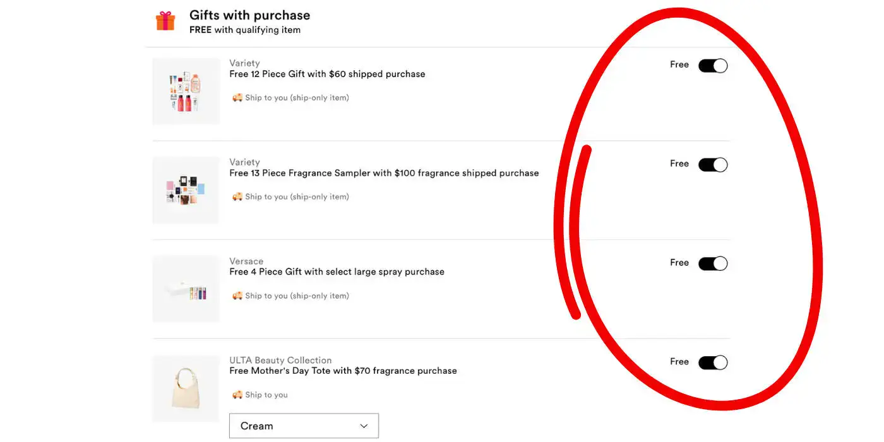The image size is (884, 442).
Task: View the Fragrance Sampler product image
Action: pos(186,191)
